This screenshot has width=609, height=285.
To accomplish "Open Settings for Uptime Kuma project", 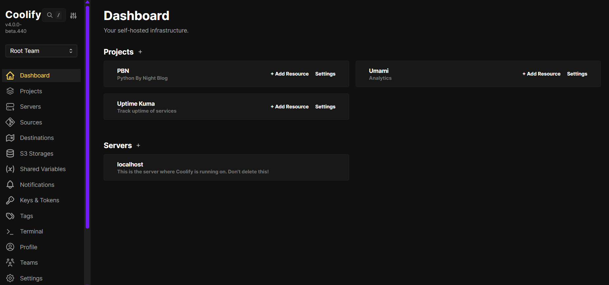I will coord(325,107).
